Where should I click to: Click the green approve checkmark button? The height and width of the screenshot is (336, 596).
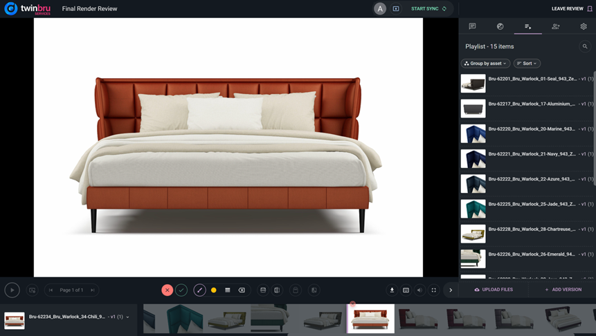pyautogui.click(x=181, y=290)
